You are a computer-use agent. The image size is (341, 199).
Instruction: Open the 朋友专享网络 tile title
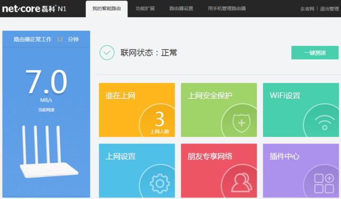click(x=210, y=156)
